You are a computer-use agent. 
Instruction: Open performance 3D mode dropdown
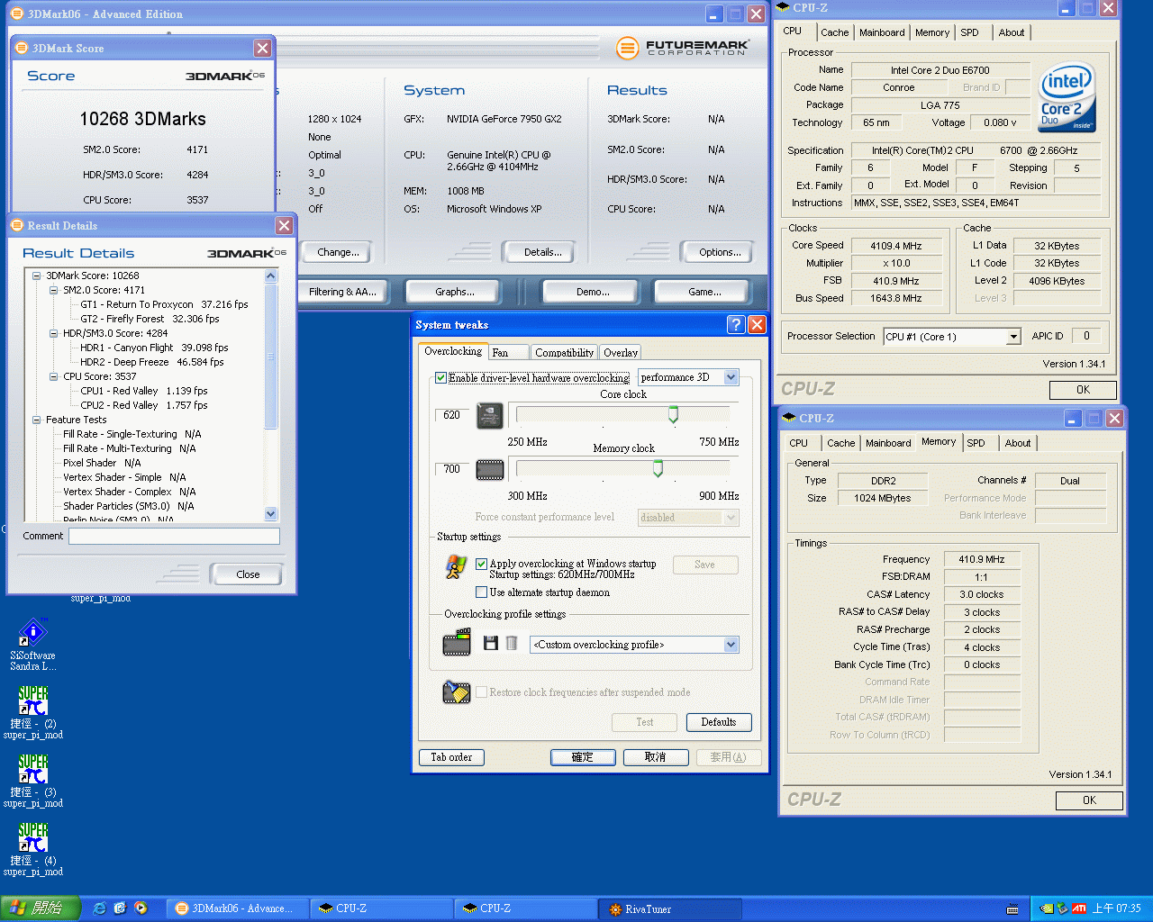click(x=731, y=377)
